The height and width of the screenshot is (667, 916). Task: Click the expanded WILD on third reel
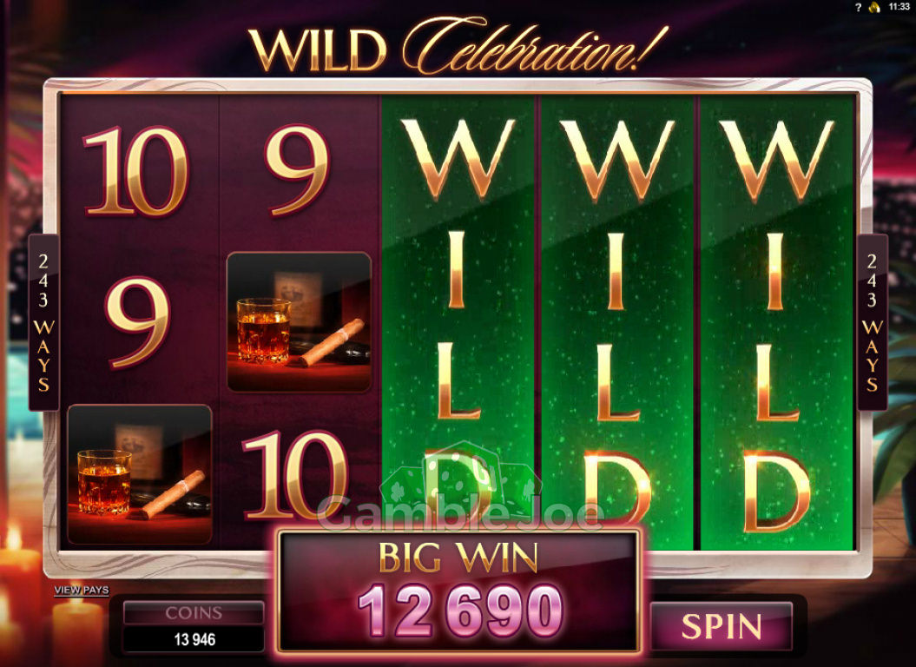(x=458, y=323)
